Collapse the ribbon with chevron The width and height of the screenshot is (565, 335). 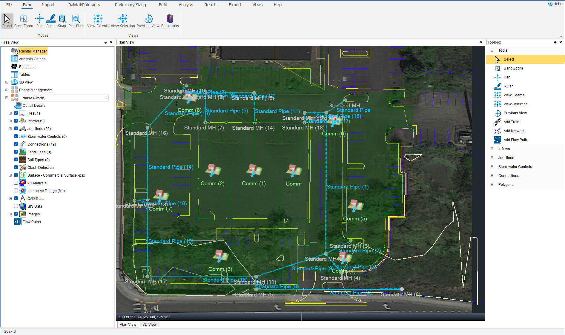pyautogui.click(x=561, y=36)
